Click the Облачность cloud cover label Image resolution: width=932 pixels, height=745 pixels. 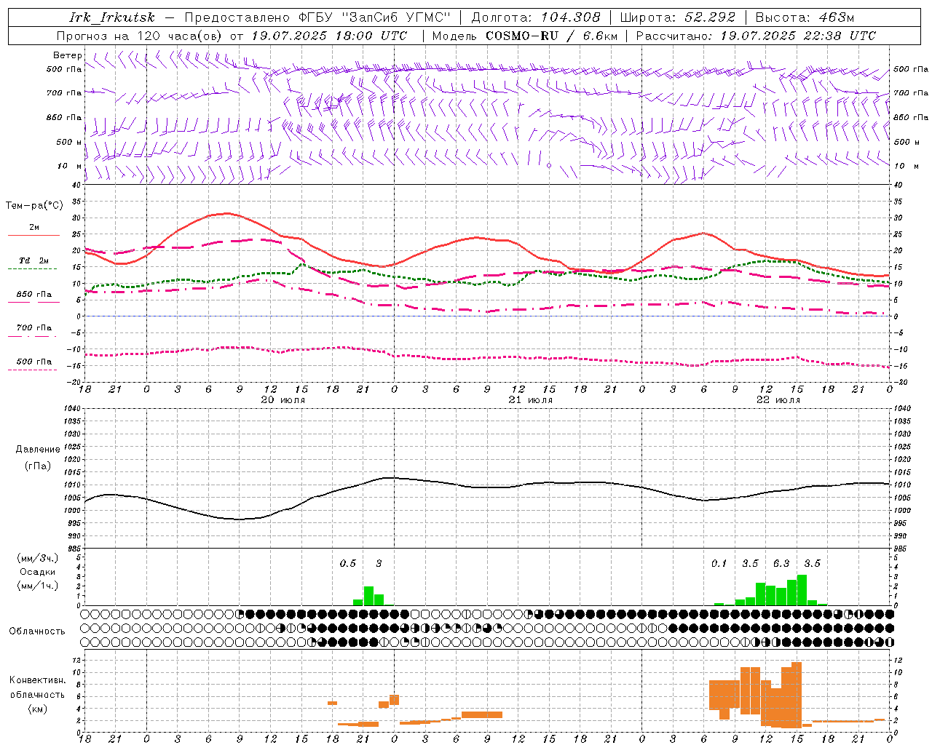(x=37, y=631)
